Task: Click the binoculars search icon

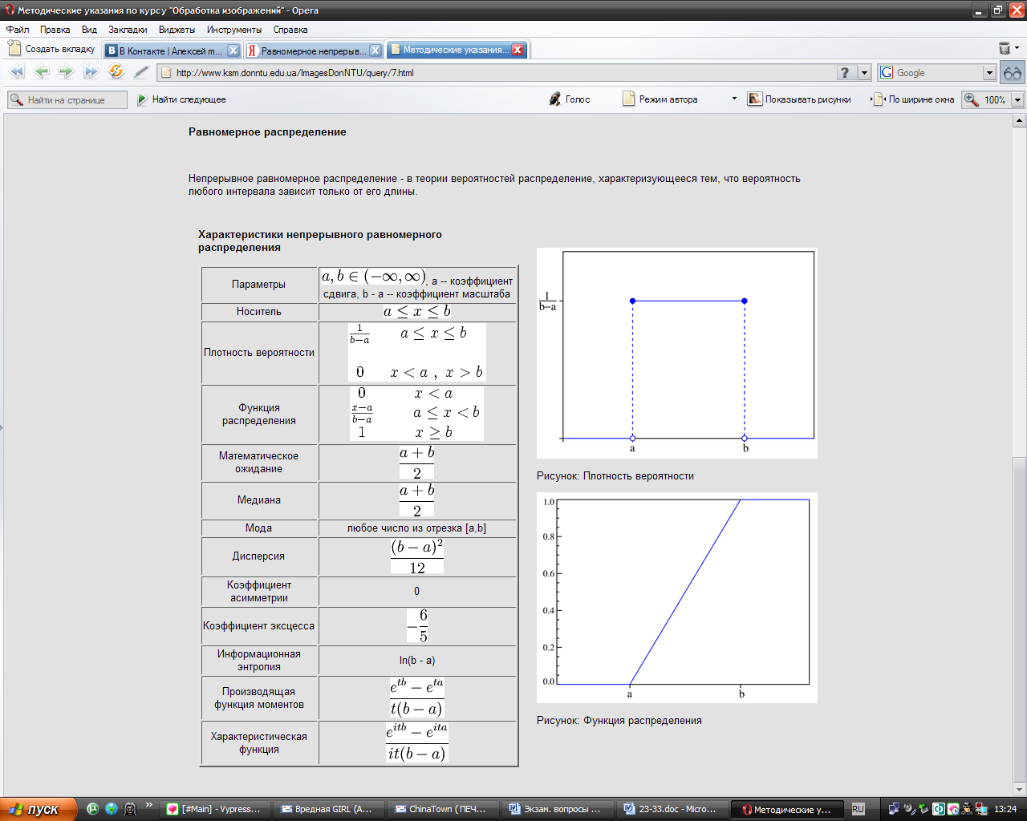Action: pos(1013,73)
